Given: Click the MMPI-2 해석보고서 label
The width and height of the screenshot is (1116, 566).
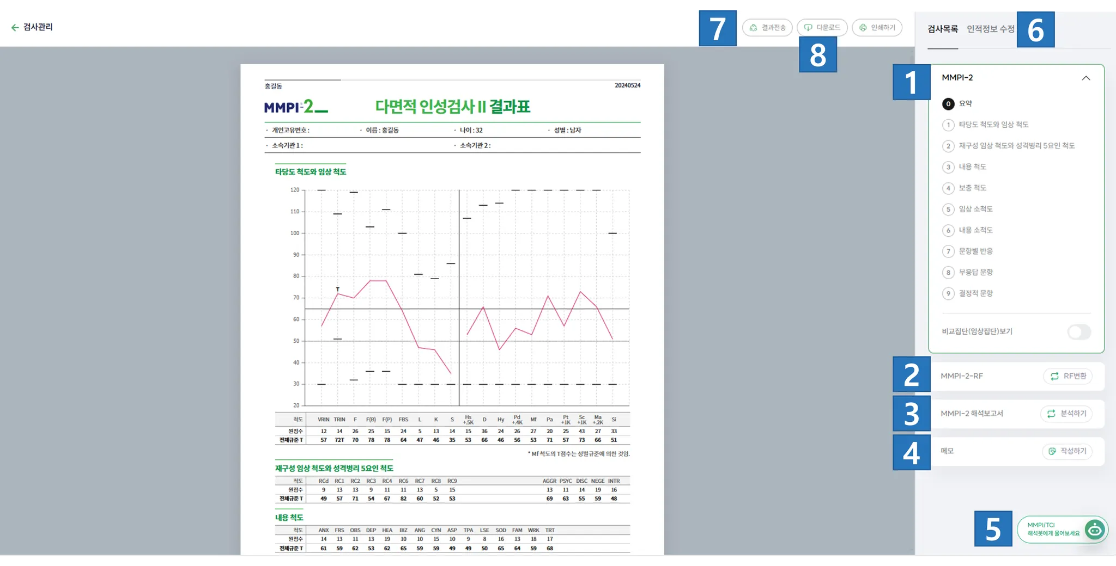Looking at the screenshot, I should tap(972, 414).
